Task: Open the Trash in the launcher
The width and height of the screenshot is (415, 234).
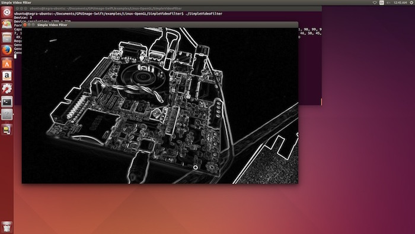Action: click(7, 227)
